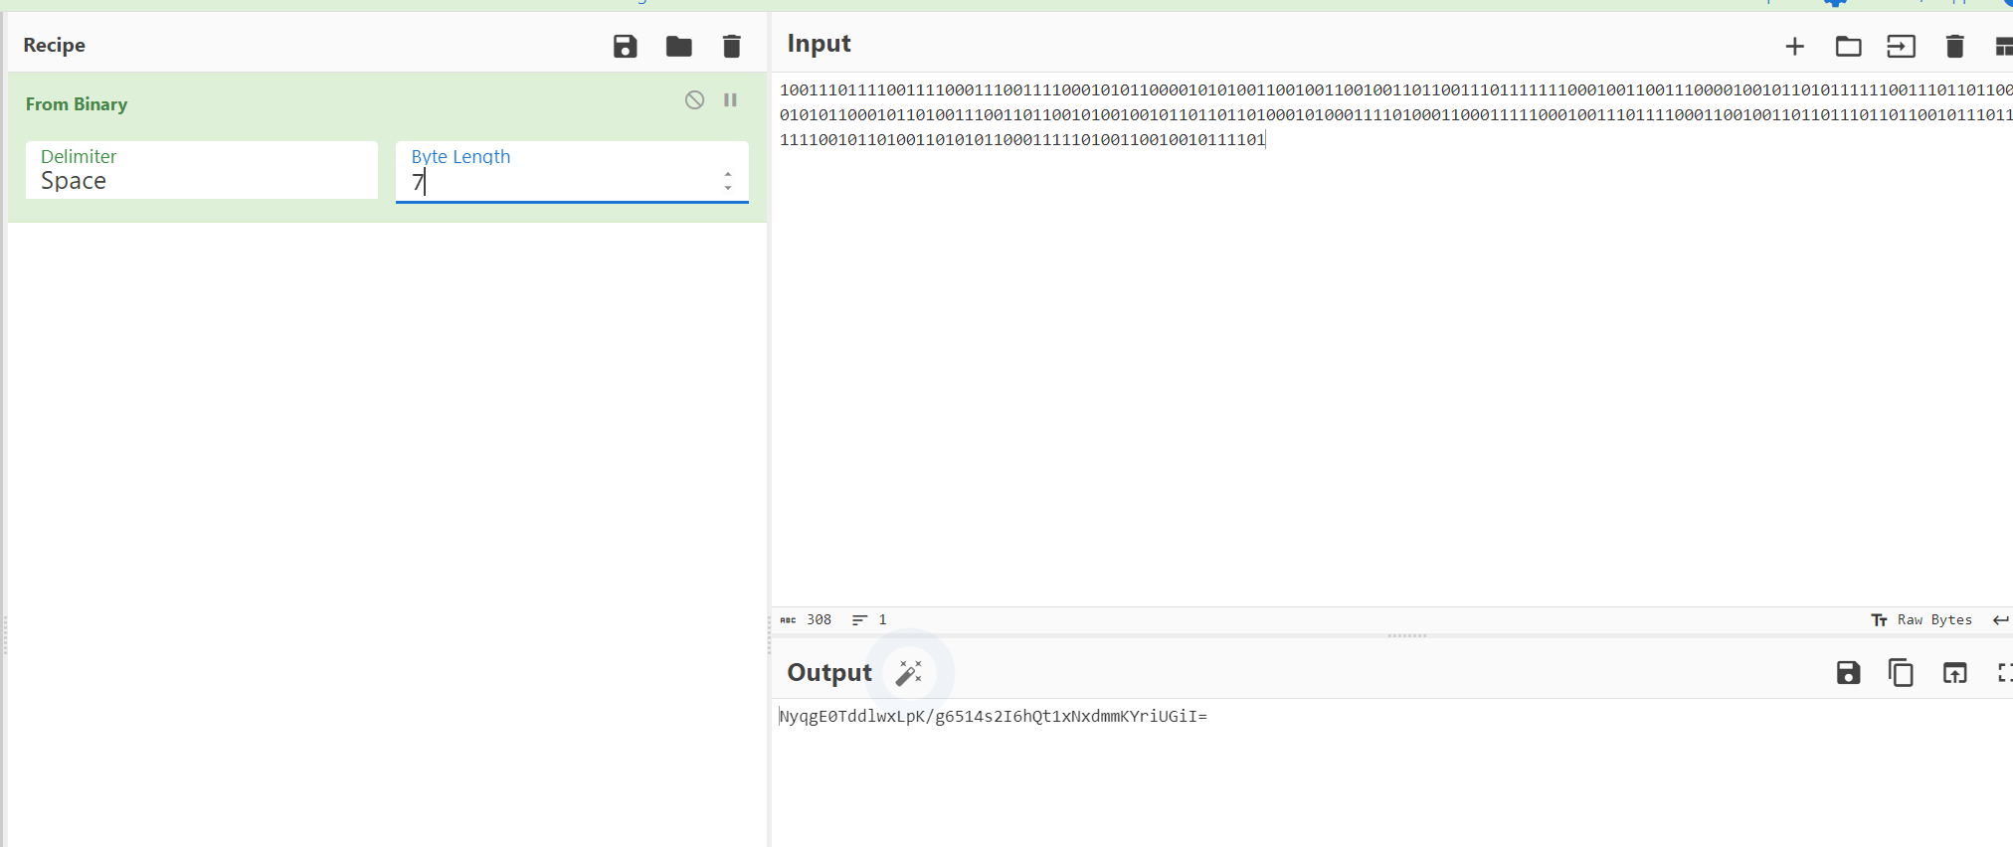Open the Delimiter dropdown set to Space
2013x847 pixels.
pyautogui.click(x=202, y=170)
